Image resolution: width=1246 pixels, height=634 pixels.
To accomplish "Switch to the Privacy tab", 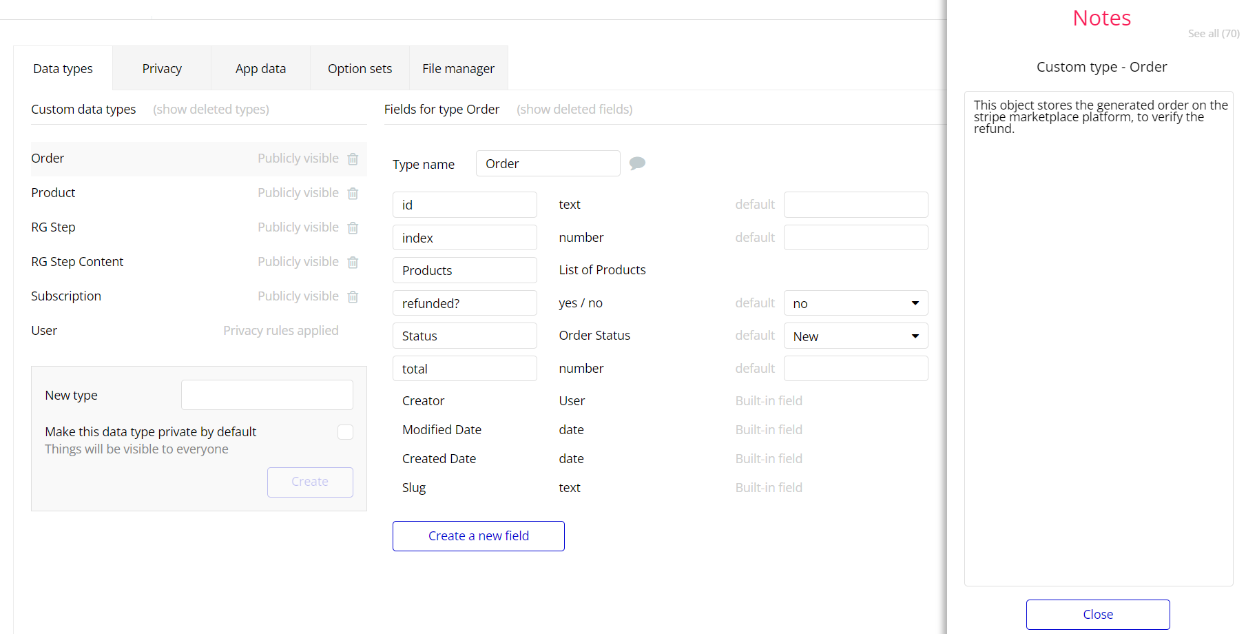I will [162, 69].
